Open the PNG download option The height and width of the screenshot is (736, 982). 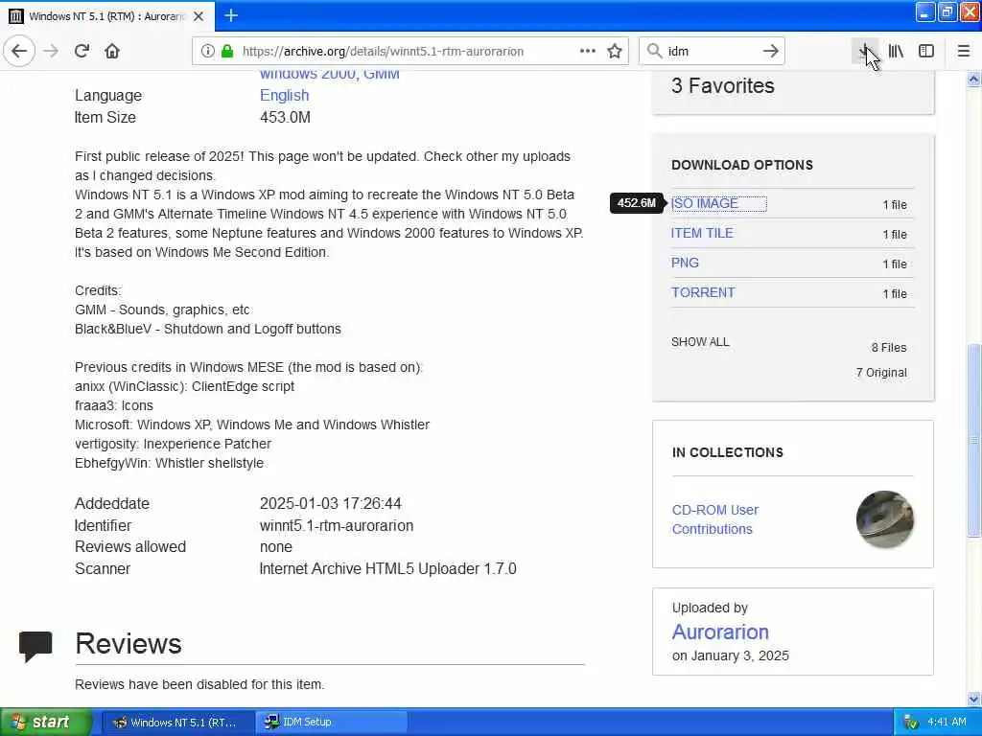pos(685,263)
